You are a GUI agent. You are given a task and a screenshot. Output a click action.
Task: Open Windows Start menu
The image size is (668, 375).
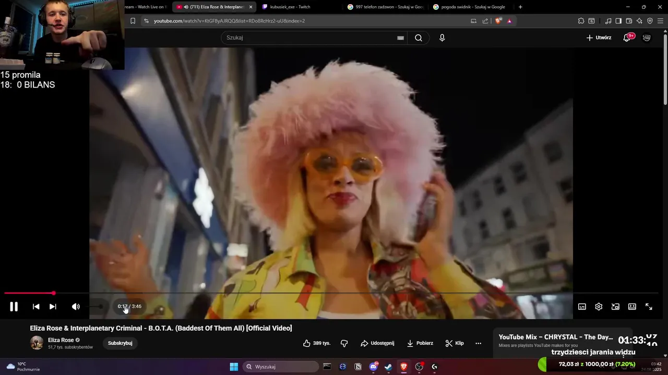(x=234, y=367)
